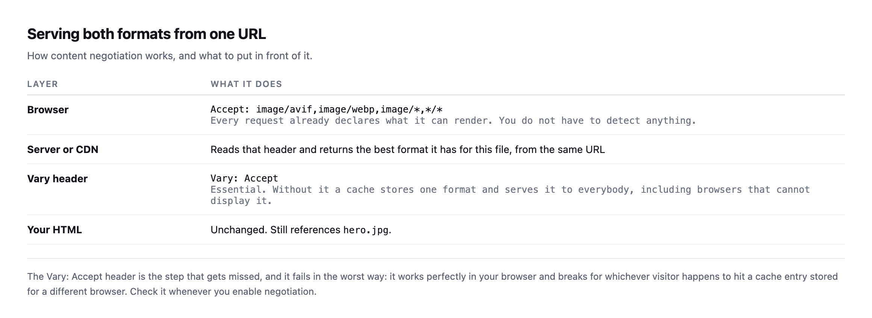Click the note 'Every request already declares what it can render'
This screenshot has height=318, width=872.
click(453, 121)
